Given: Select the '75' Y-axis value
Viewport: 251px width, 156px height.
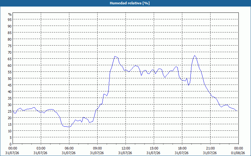Looking at the screenshot, I should click(x=10, y=46).
